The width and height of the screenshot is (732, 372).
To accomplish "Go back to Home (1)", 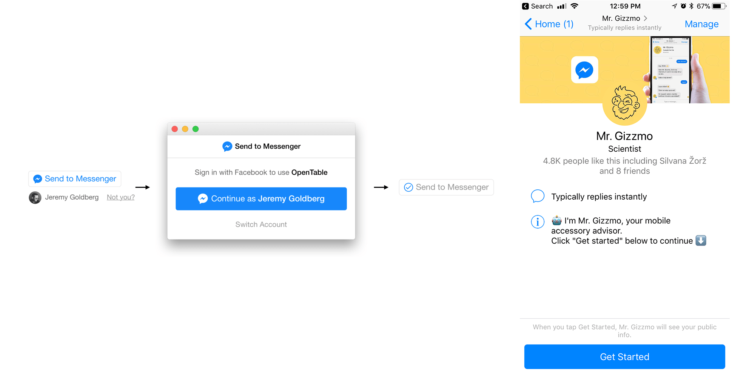I will [x=549, y=24].
